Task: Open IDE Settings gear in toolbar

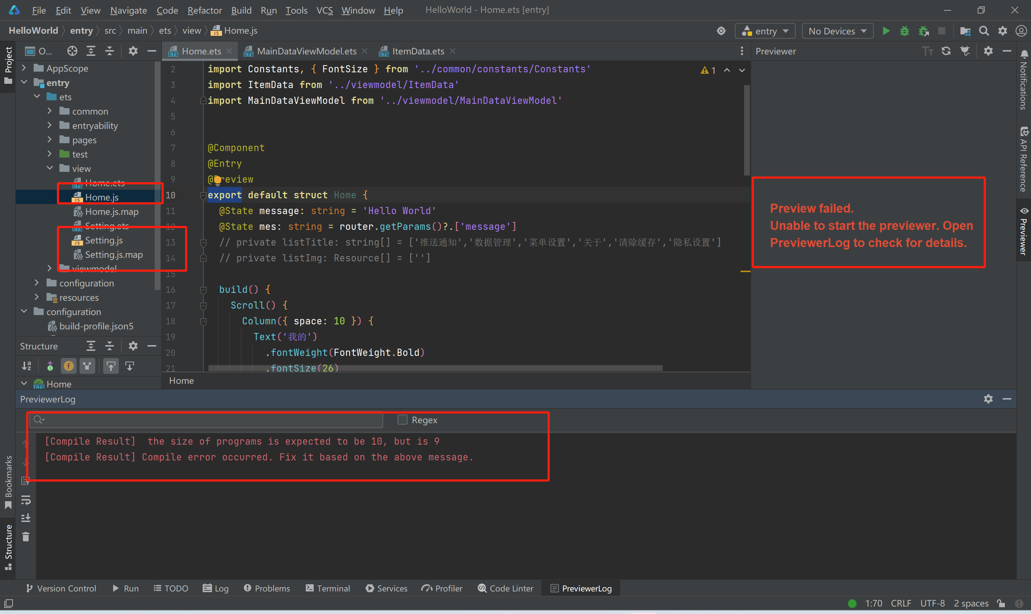Action: (1002, 31)
